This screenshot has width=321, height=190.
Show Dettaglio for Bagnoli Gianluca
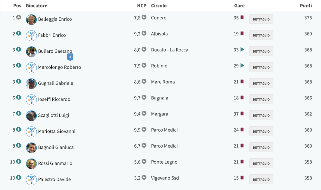[x=261, y=147]
